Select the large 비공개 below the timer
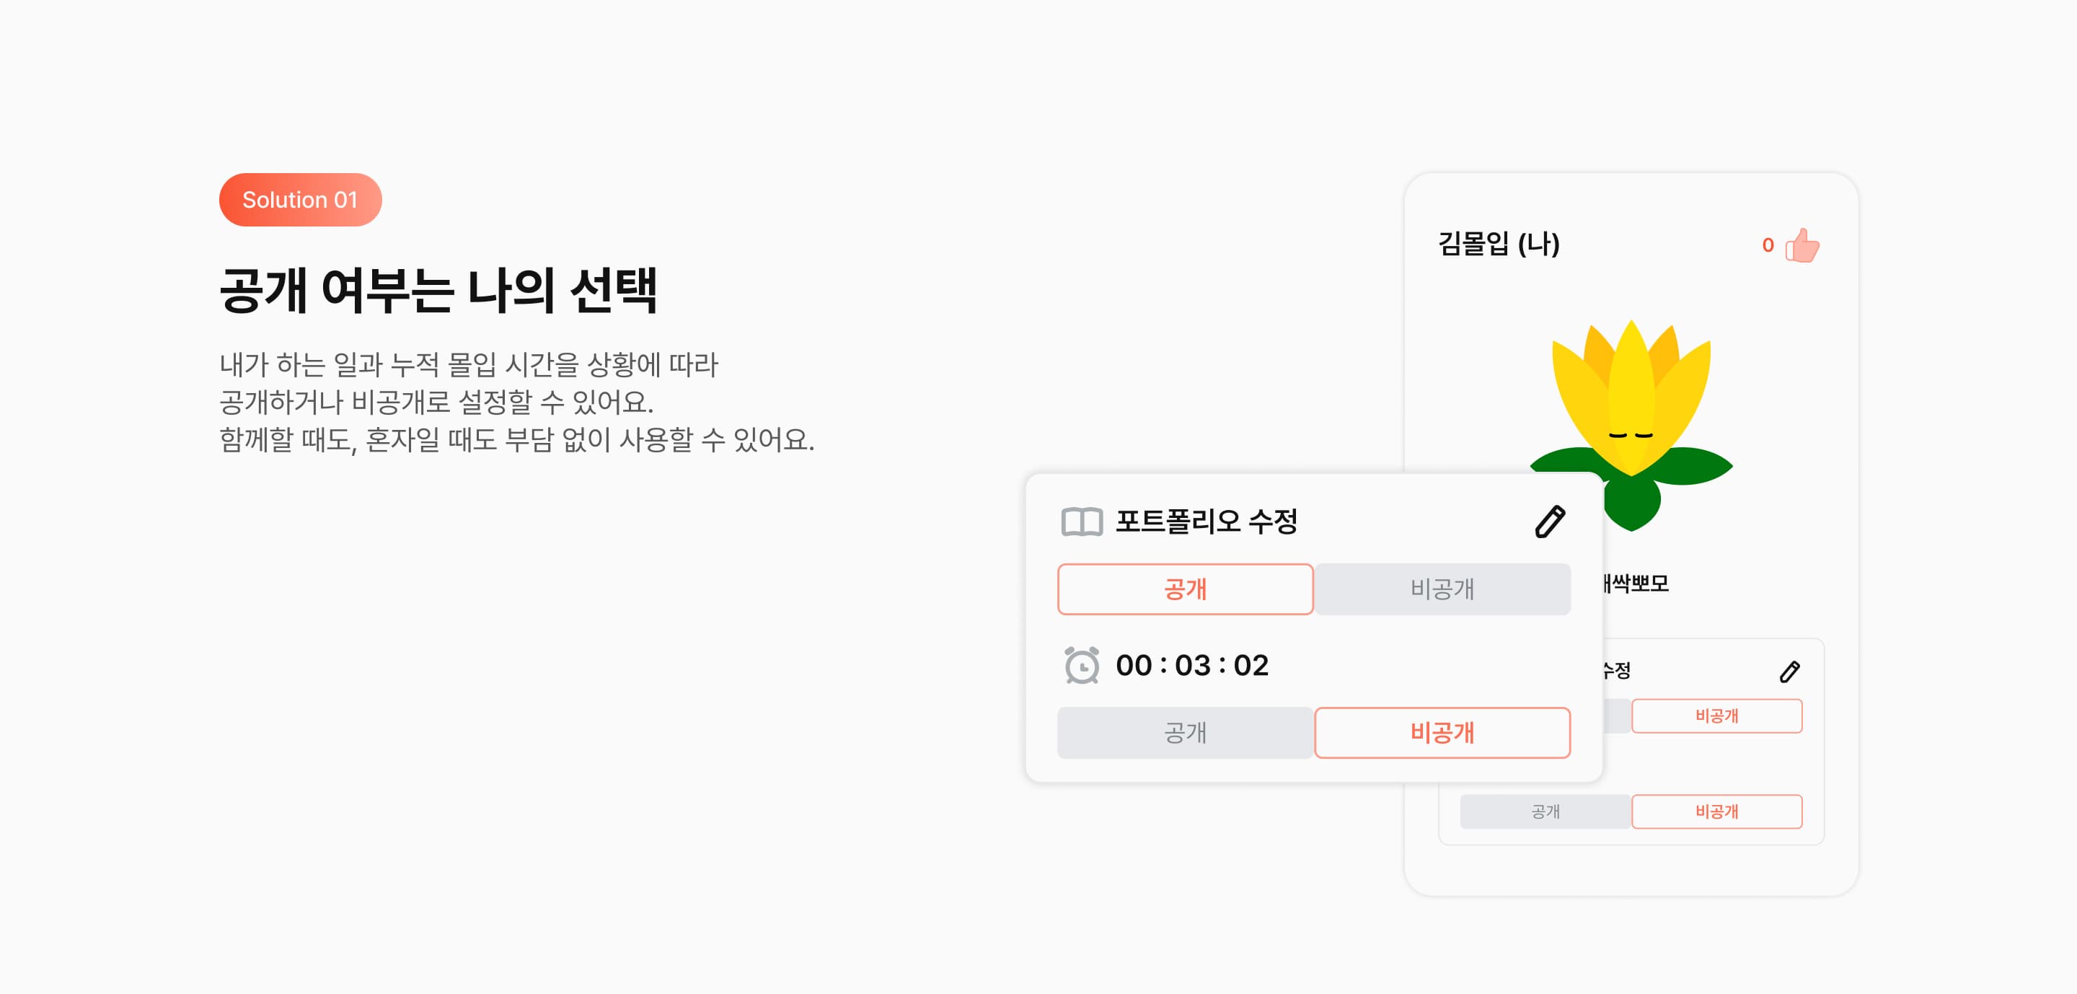This screenshot has height=994, width=2077. click(1442, 733)
